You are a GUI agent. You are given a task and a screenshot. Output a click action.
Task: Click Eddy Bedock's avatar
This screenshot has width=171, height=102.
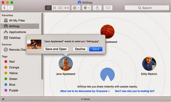(x=149, y=64)
